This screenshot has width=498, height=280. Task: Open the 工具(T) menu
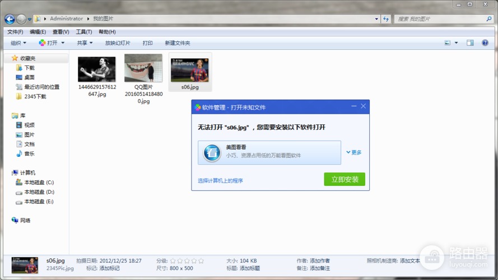point(84,32)
